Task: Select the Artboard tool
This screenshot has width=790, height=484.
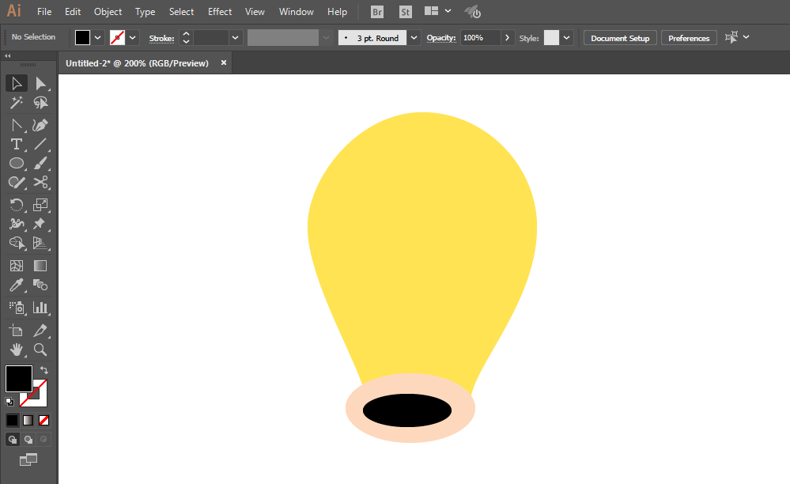Action: (16, 331)
